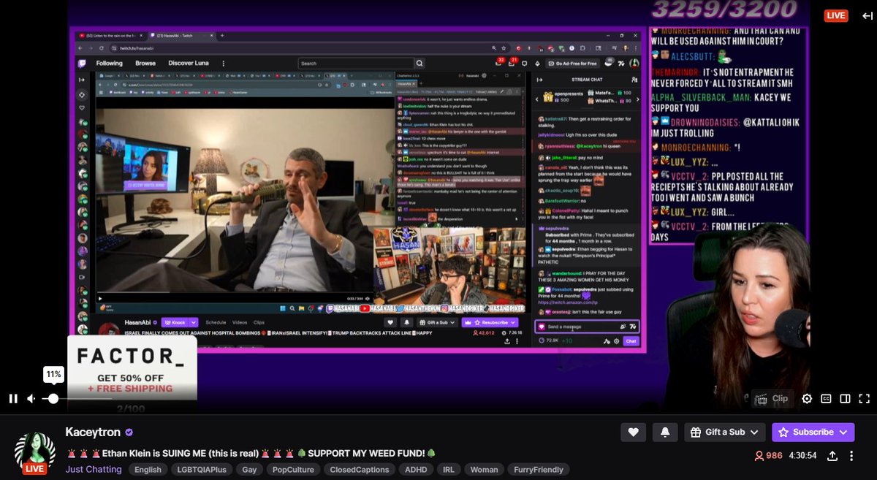Open the player settings gear
The height and width of the screenshot is (480, 877).
click(807, 399)
